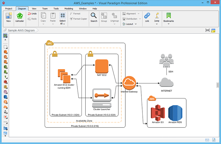Open the Tools menu
The image size is (221, 144).
[x=56, y=9]
